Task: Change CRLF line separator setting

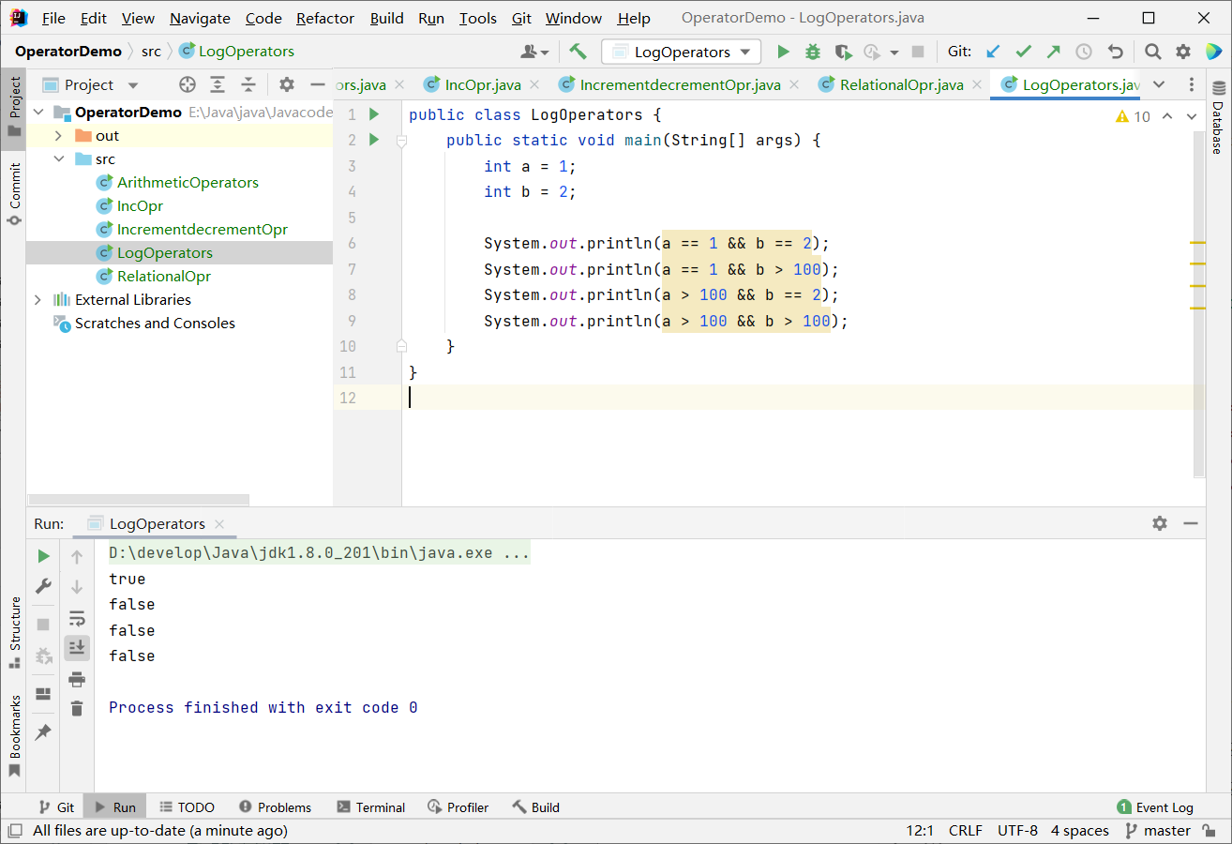Action: click(966, 830)
